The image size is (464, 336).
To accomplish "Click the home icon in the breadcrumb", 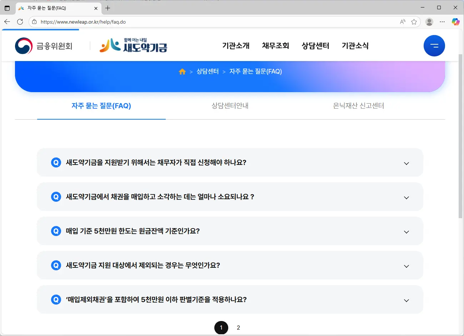I will [x=182, y=71].
